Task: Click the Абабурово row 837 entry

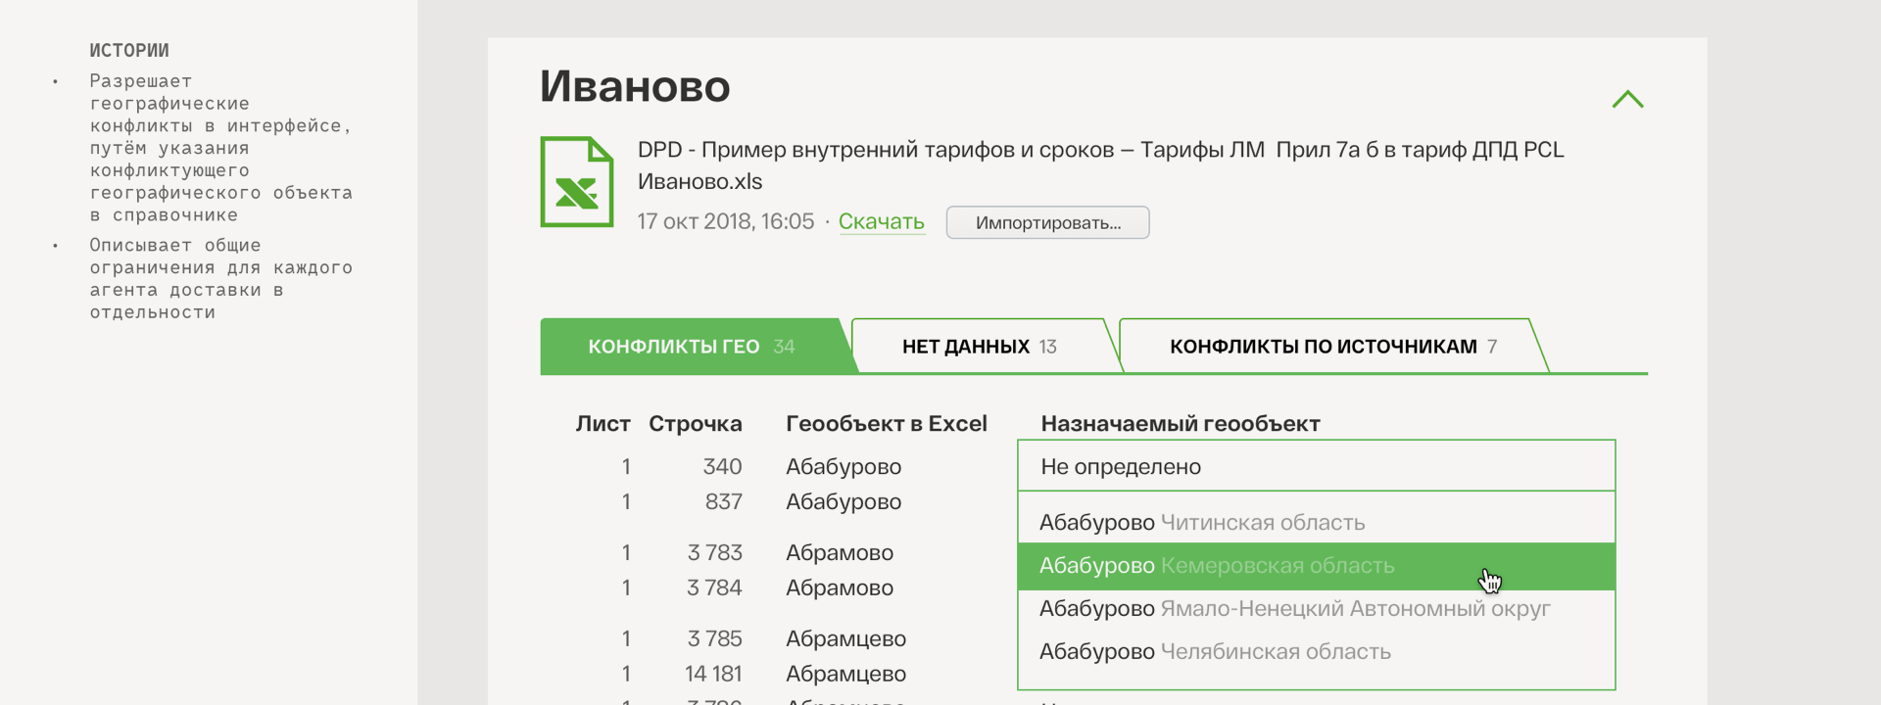Action: [843, 502]
